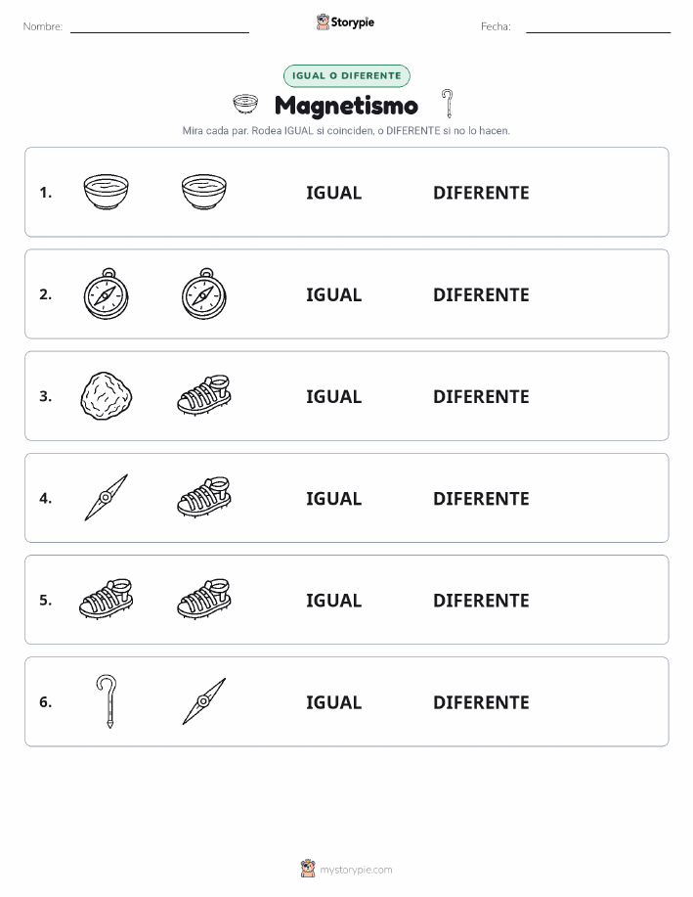Open the mystorypie.com footer link
693x897 pixels.
point(346,869)
